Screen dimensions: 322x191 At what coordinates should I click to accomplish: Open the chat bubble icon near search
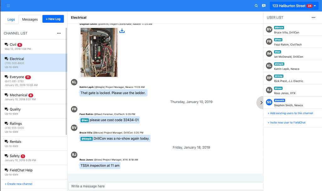point(264,5)
